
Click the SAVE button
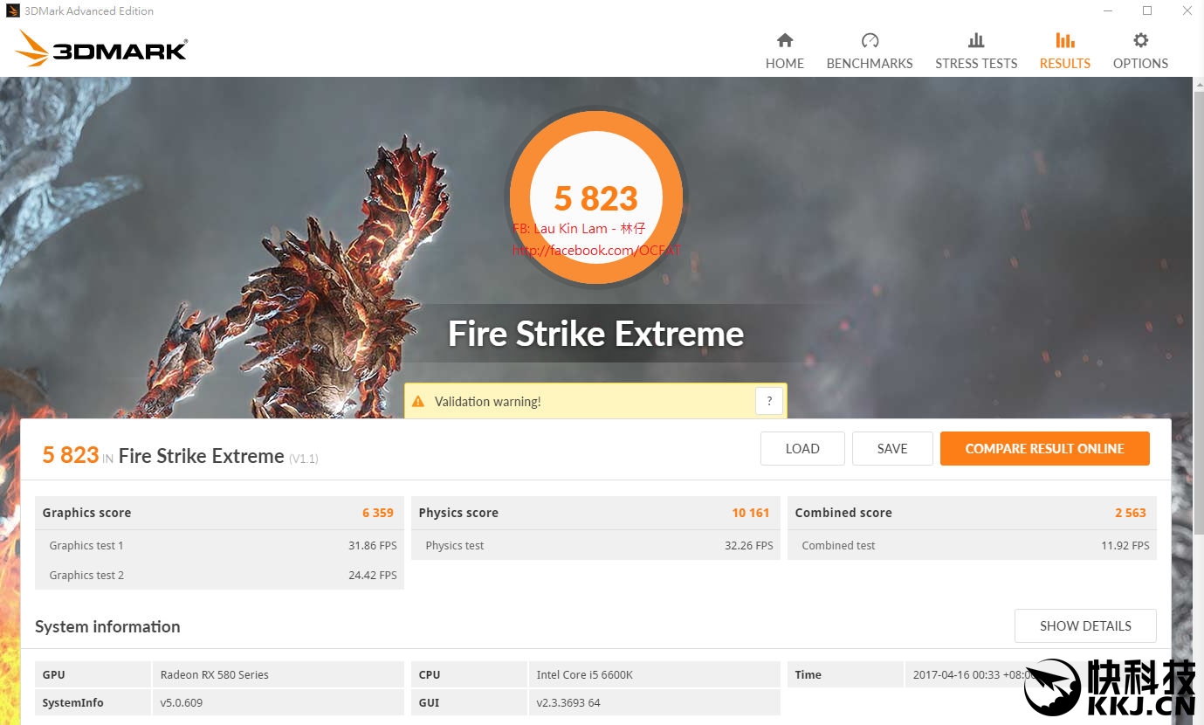[892, 449]
